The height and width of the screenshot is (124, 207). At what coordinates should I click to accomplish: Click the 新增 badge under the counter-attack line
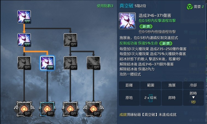146,26
